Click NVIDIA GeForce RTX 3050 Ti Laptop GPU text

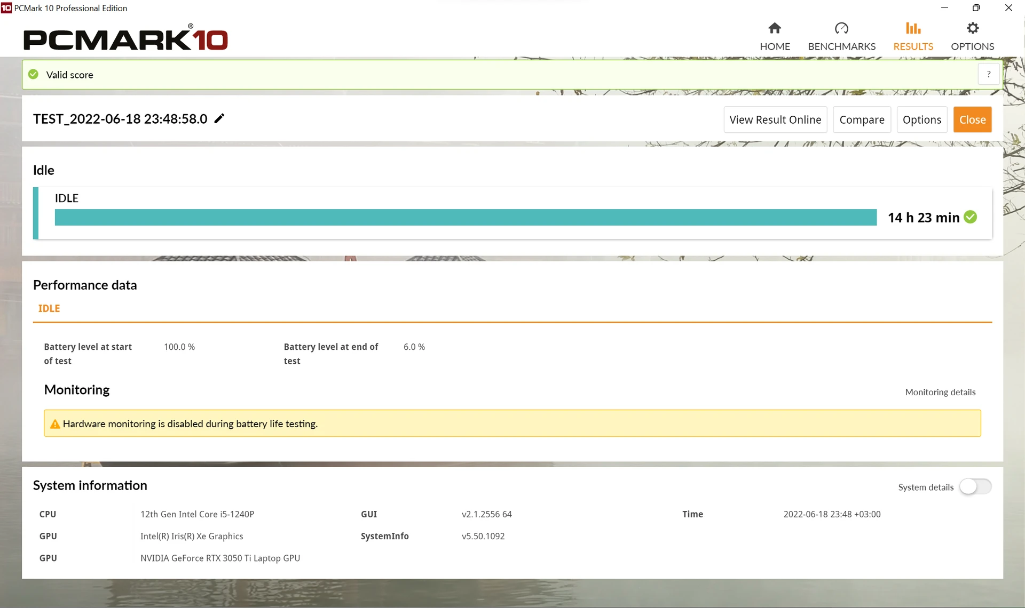click(x=220, y=558)
